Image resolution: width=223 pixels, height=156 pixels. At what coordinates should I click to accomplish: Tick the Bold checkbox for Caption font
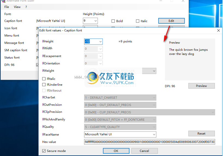(x=113, y=21)
